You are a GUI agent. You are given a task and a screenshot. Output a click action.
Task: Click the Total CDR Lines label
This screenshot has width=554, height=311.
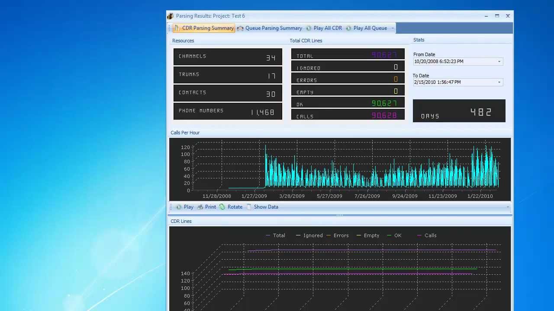click(306, 41)
